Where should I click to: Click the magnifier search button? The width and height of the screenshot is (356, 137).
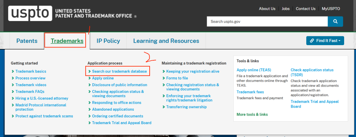coord(335,21)
